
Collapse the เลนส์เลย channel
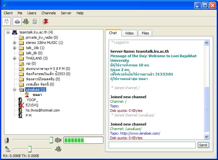coord(14,90)
